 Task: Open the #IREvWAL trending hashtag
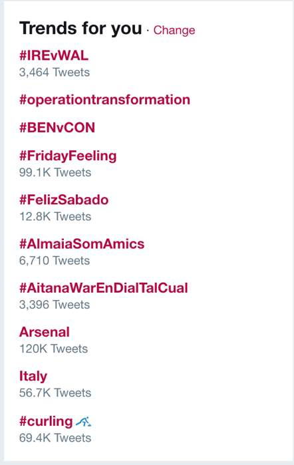click(x=54, y=55)
